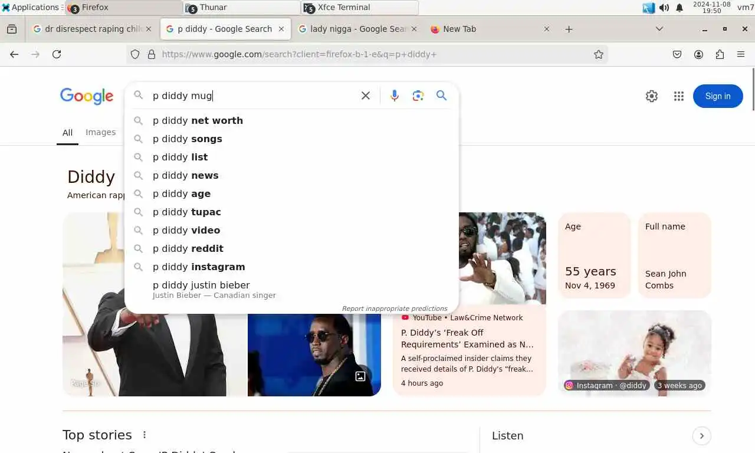The width and height of the screenshot is (755, 453).
Task: Select the All search results tab
Action: (x=67, y=133)
